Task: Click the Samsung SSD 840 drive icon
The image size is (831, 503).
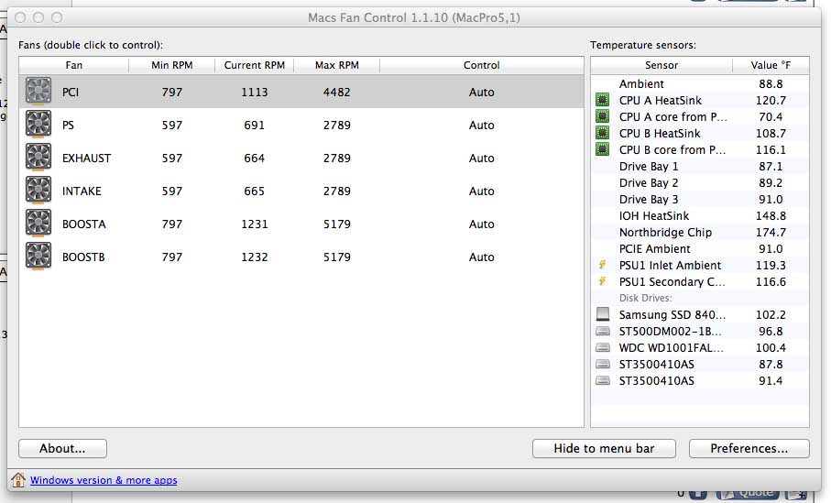Action: (x=603, y=313)
